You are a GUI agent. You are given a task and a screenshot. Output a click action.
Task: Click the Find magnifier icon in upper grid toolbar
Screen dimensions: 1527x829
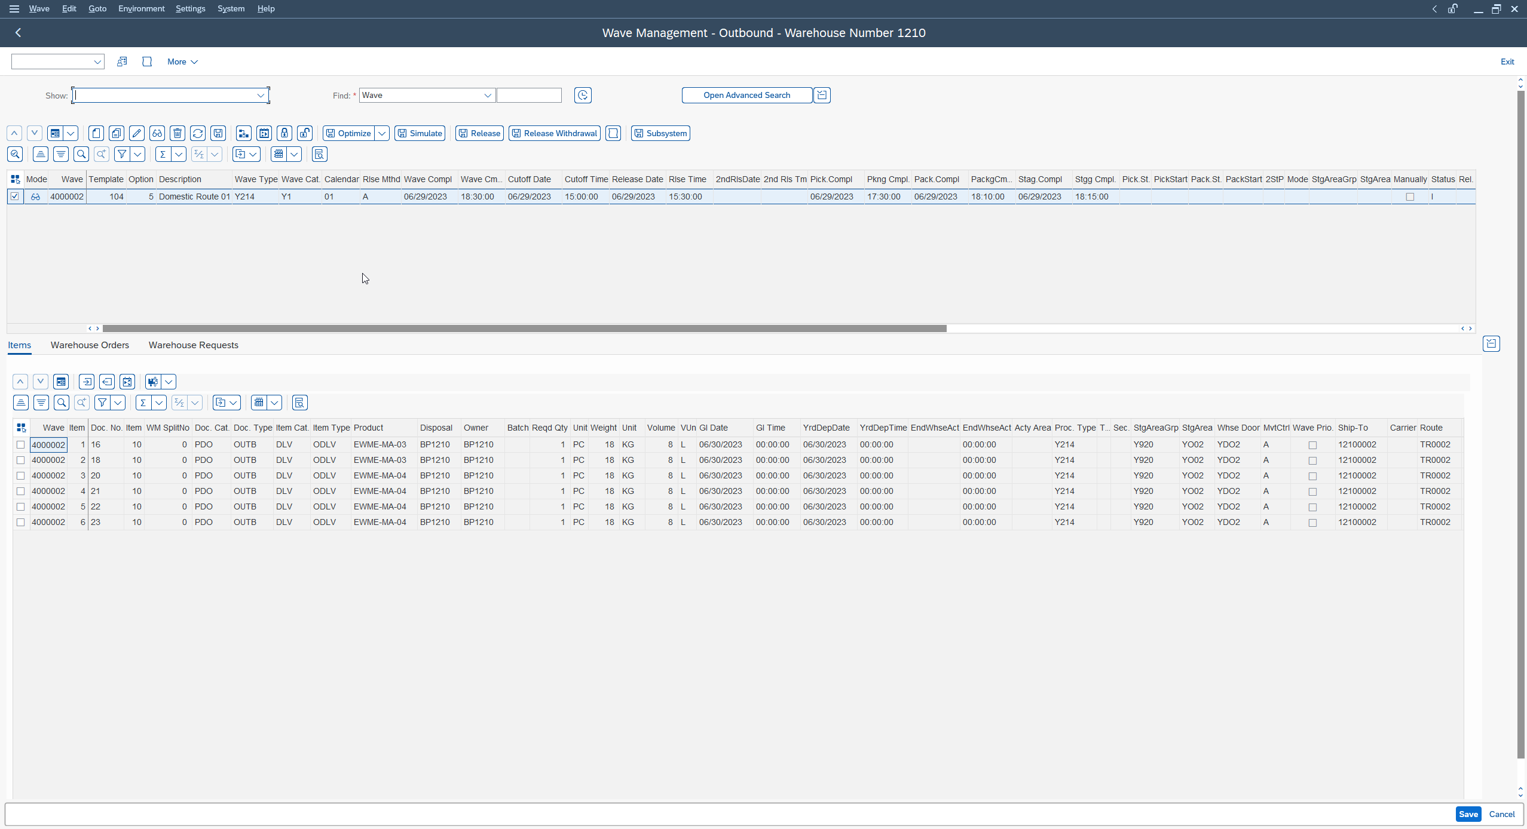coord(81,154)
